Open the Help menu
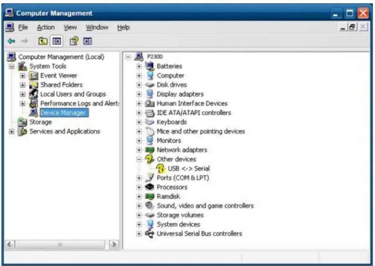Image resolution: width=375 pixels, height=266 pixels. click(x=123, y=28)
